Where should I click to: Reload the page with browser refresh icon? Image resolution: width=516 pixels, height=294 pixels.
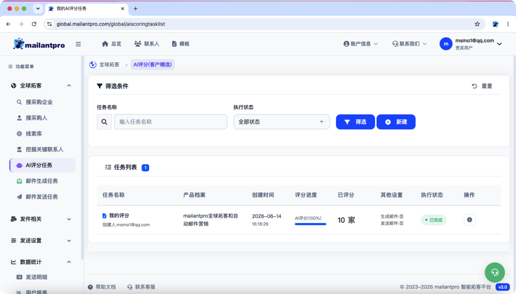(x=34, y=24)
